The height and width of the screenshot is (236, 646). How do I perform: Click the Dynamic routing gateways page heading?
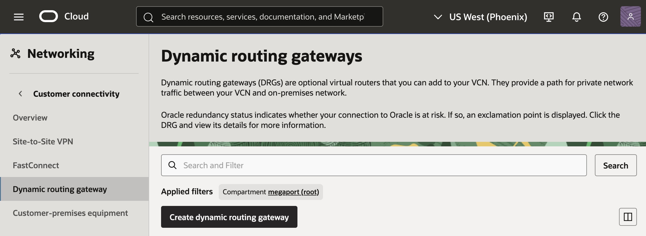262,56
